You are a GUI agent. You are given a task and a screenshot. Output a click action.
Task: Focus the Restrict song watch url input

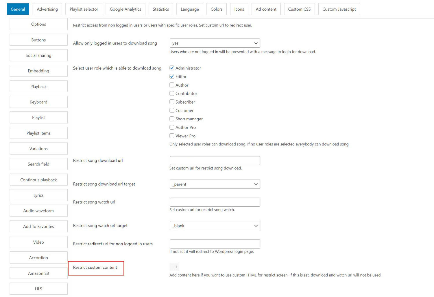(x=215, y=202)
